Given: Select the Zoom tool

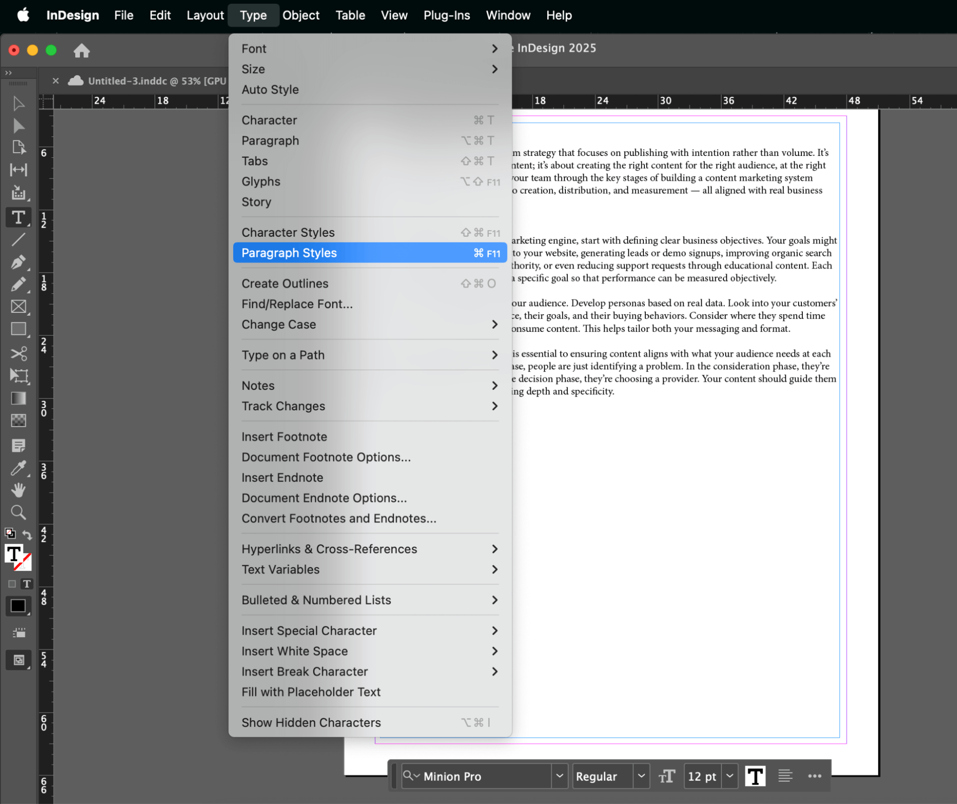Looking at the screenshot, I should [19, 512].
